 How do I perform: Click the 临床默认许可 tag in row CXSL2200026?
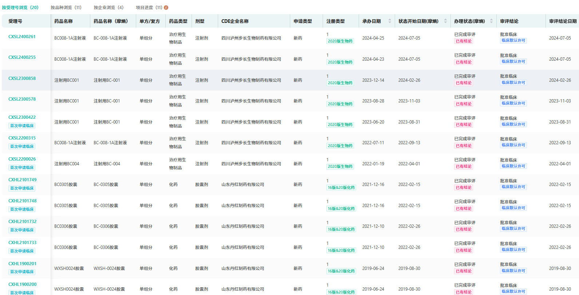click(513, 166)
